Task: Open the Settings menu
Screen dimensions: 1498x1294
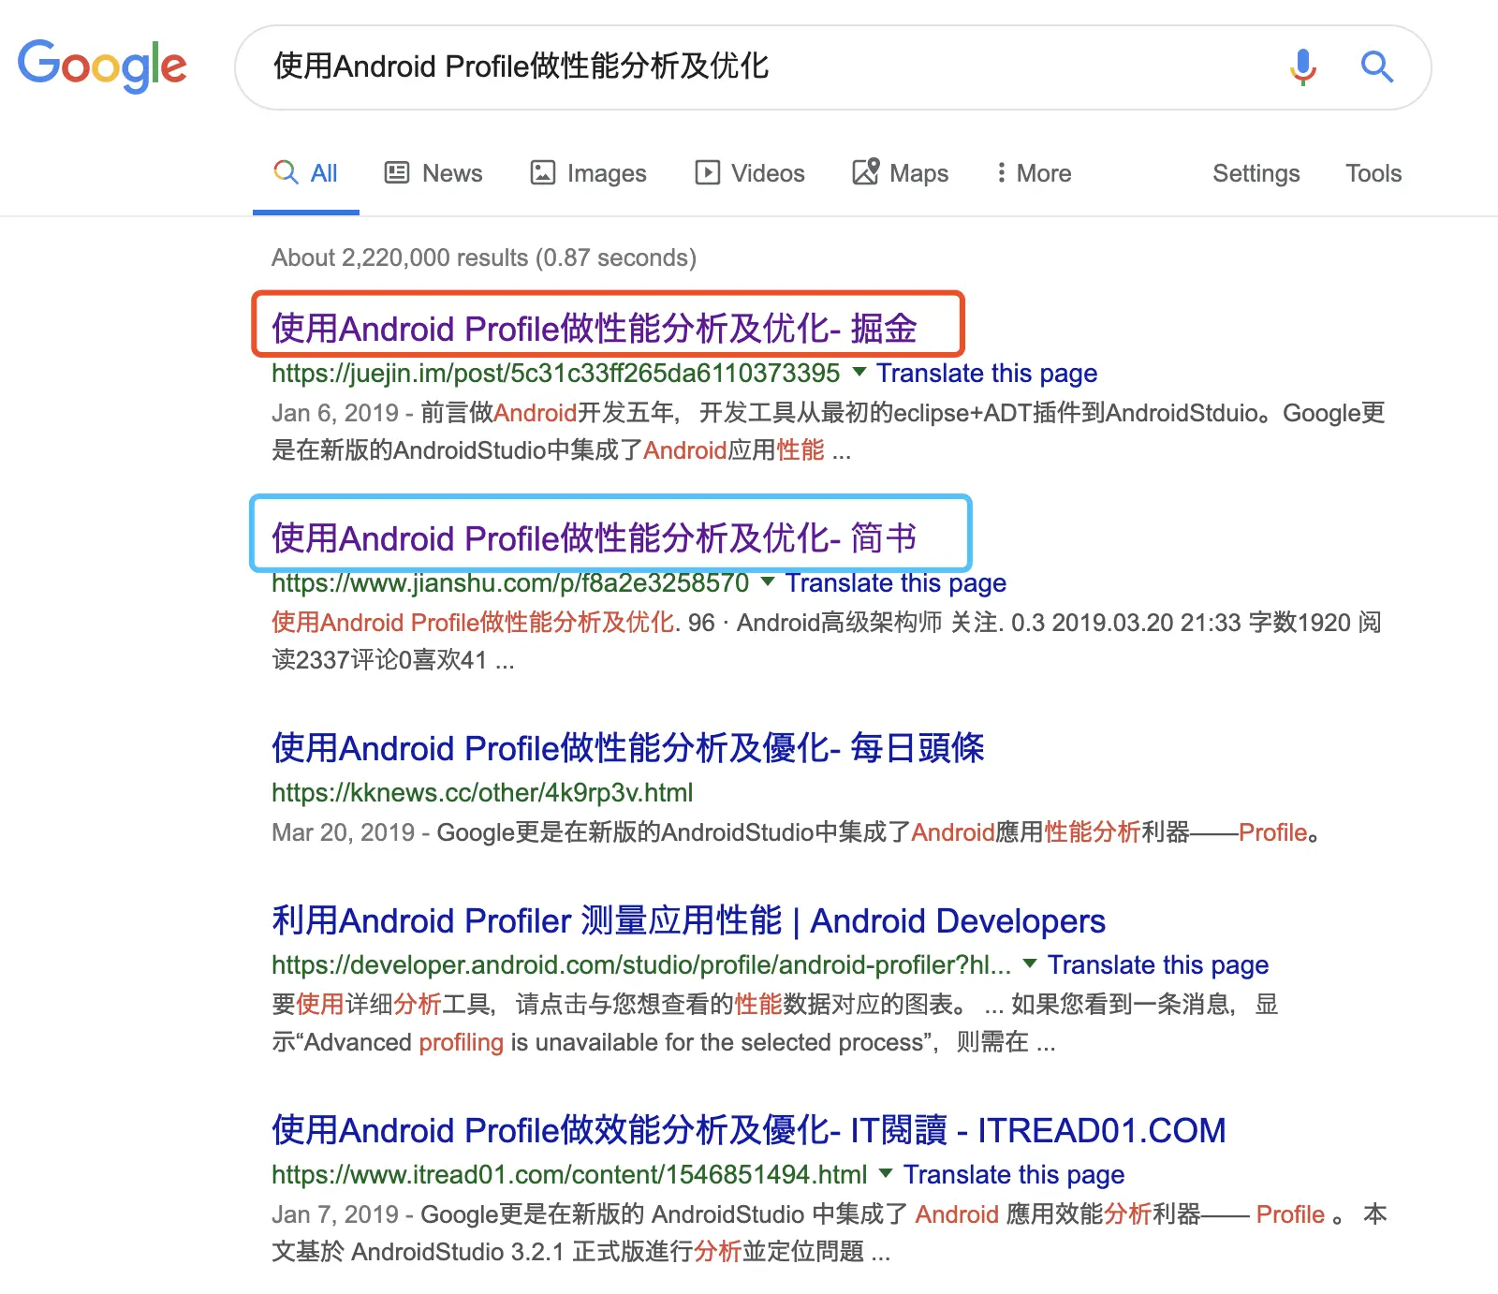Action: (x=1256, y=173)
